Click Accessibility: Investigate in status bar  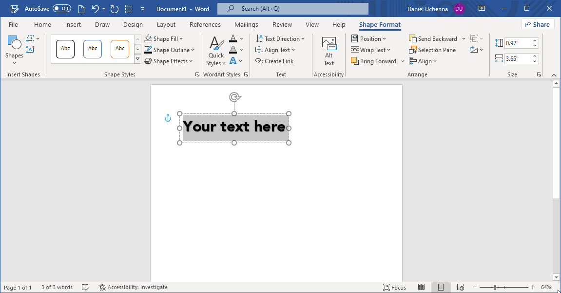pos(133,287)
